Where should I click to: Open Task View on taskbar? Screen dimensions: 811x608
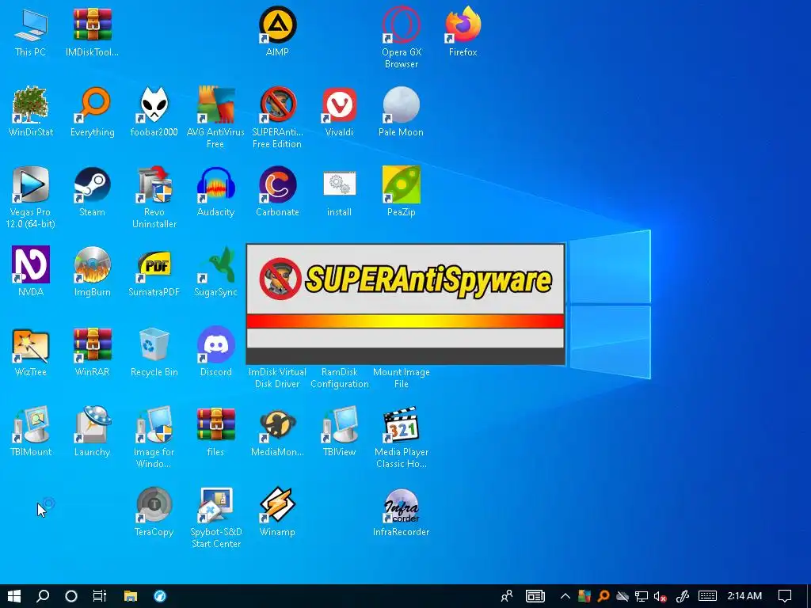99,596
